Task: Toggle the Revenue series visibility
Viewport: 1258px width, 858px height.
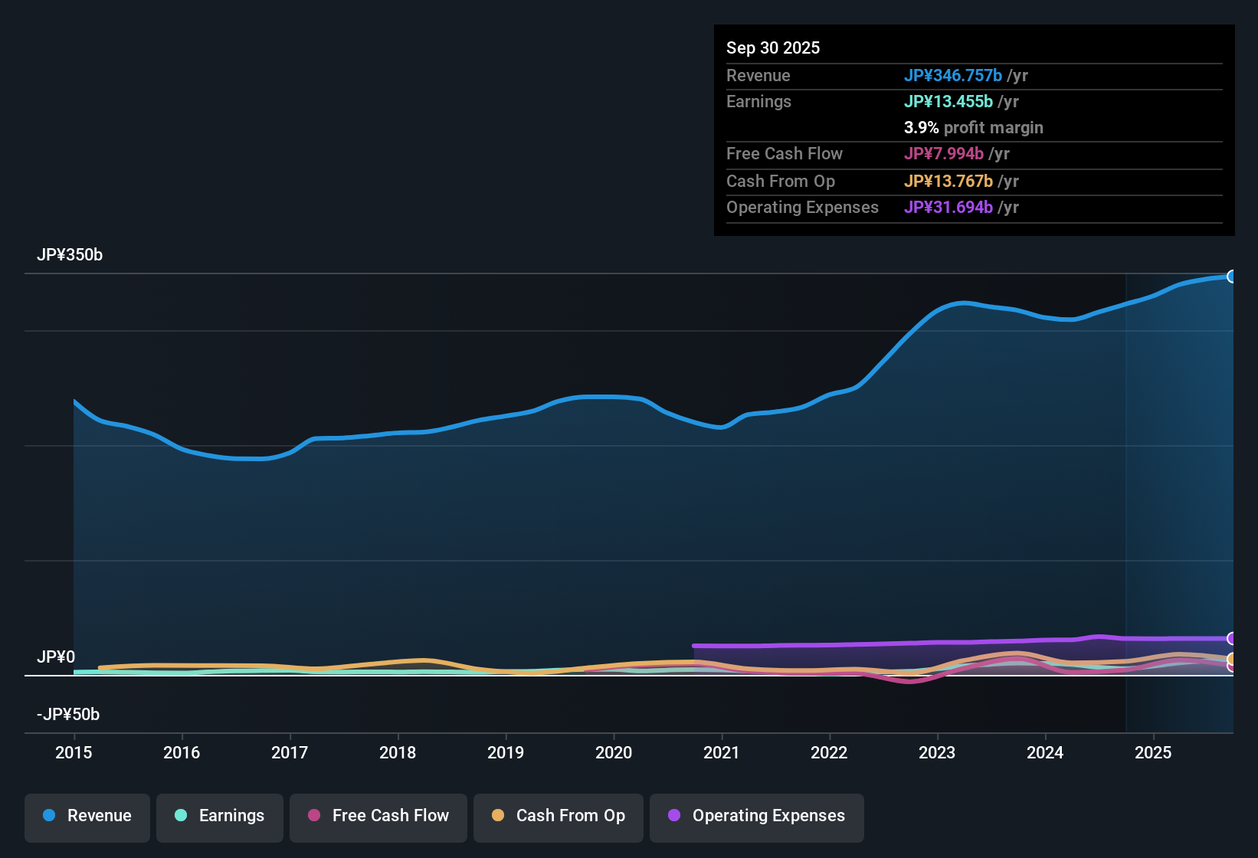Action: pos(87,816)
